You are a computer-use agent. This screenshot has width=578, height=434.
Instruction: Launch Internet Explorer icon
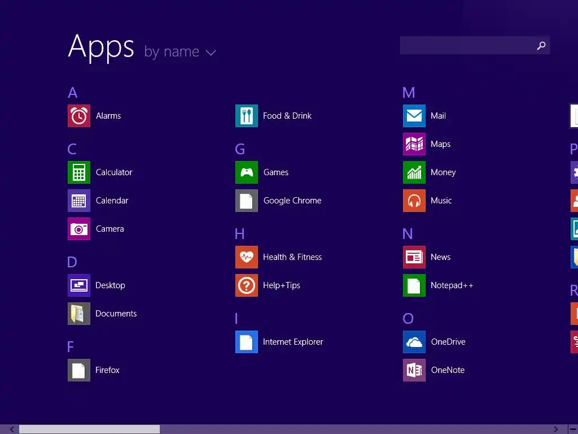pyautogui.click(x=247, y=342)
